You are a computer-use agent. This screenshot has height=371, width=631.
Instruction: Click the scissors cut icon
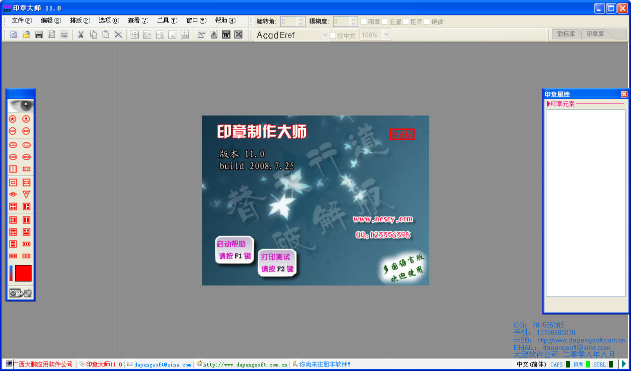[80, 34]
